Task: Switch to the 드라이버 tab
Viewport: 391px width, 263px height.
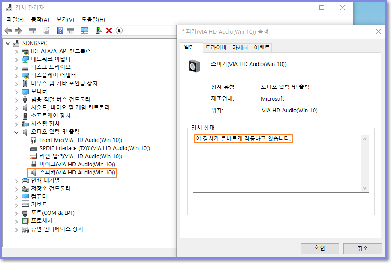Action: tap(216, 48)
